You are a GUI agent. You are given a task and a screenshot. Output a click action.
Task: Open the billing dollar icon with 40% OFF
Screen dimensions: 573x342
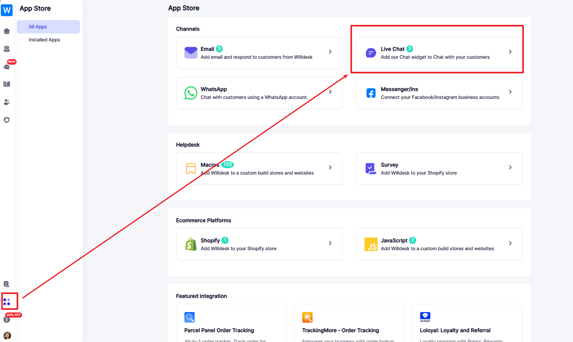coord(7,320)
